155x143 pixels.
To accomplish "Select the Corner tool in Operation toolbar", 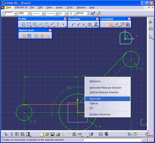I will 73,25.
